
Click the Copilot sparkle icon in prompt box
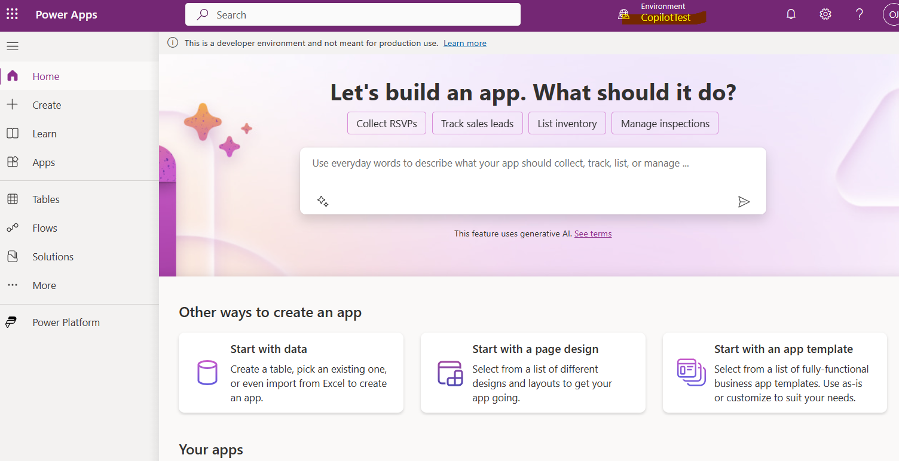point(323,201)
